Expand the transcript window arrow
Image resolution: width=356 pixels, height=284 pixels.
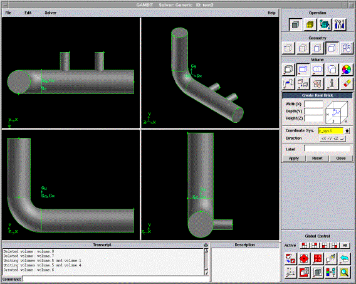(x=206, y=245)
